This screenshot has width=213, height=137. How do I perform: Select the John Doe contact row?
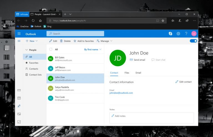pyautogui.click(x=75, y=78)
